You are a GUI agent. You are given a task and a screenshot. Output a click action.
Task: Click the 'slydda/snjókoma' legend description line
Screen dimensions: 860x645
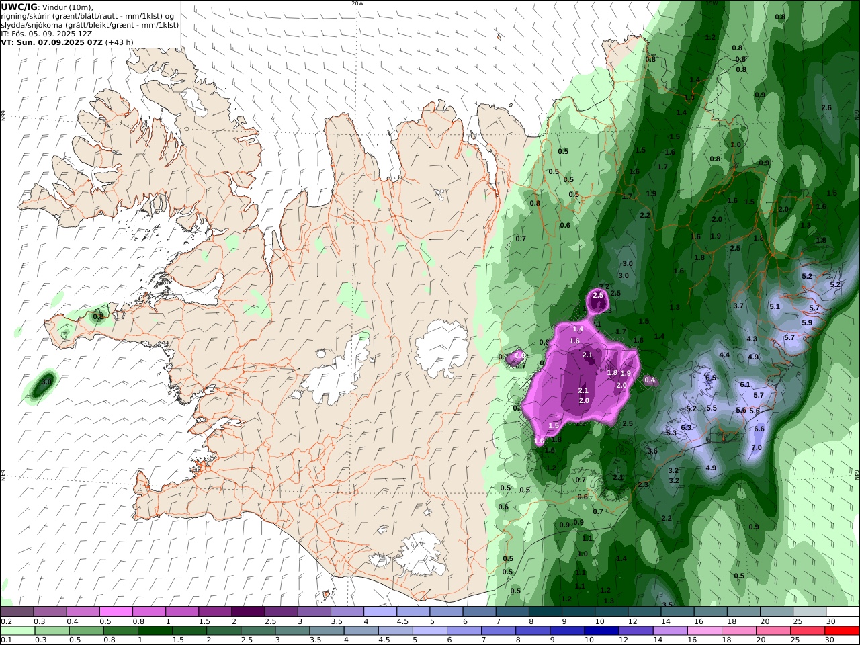pyautogui.click(x=90, y=25)
